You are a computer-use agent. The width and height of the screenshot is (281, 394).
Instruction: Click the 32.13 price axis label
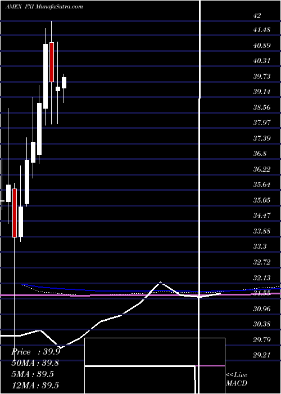[261, 277]
